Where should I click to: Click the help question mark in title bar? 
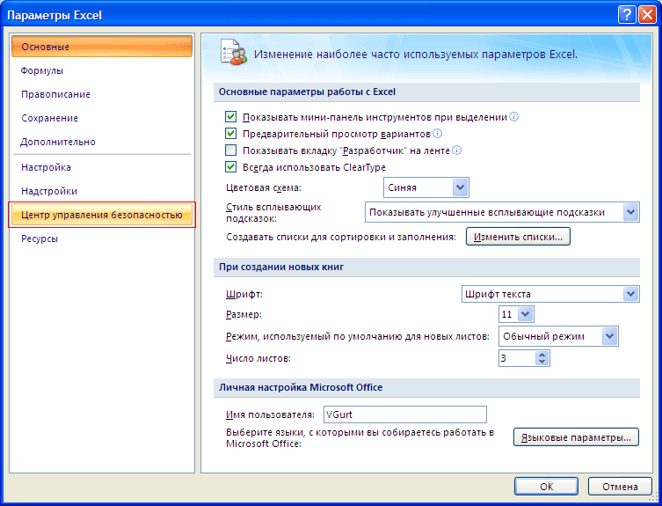[627, 15]
